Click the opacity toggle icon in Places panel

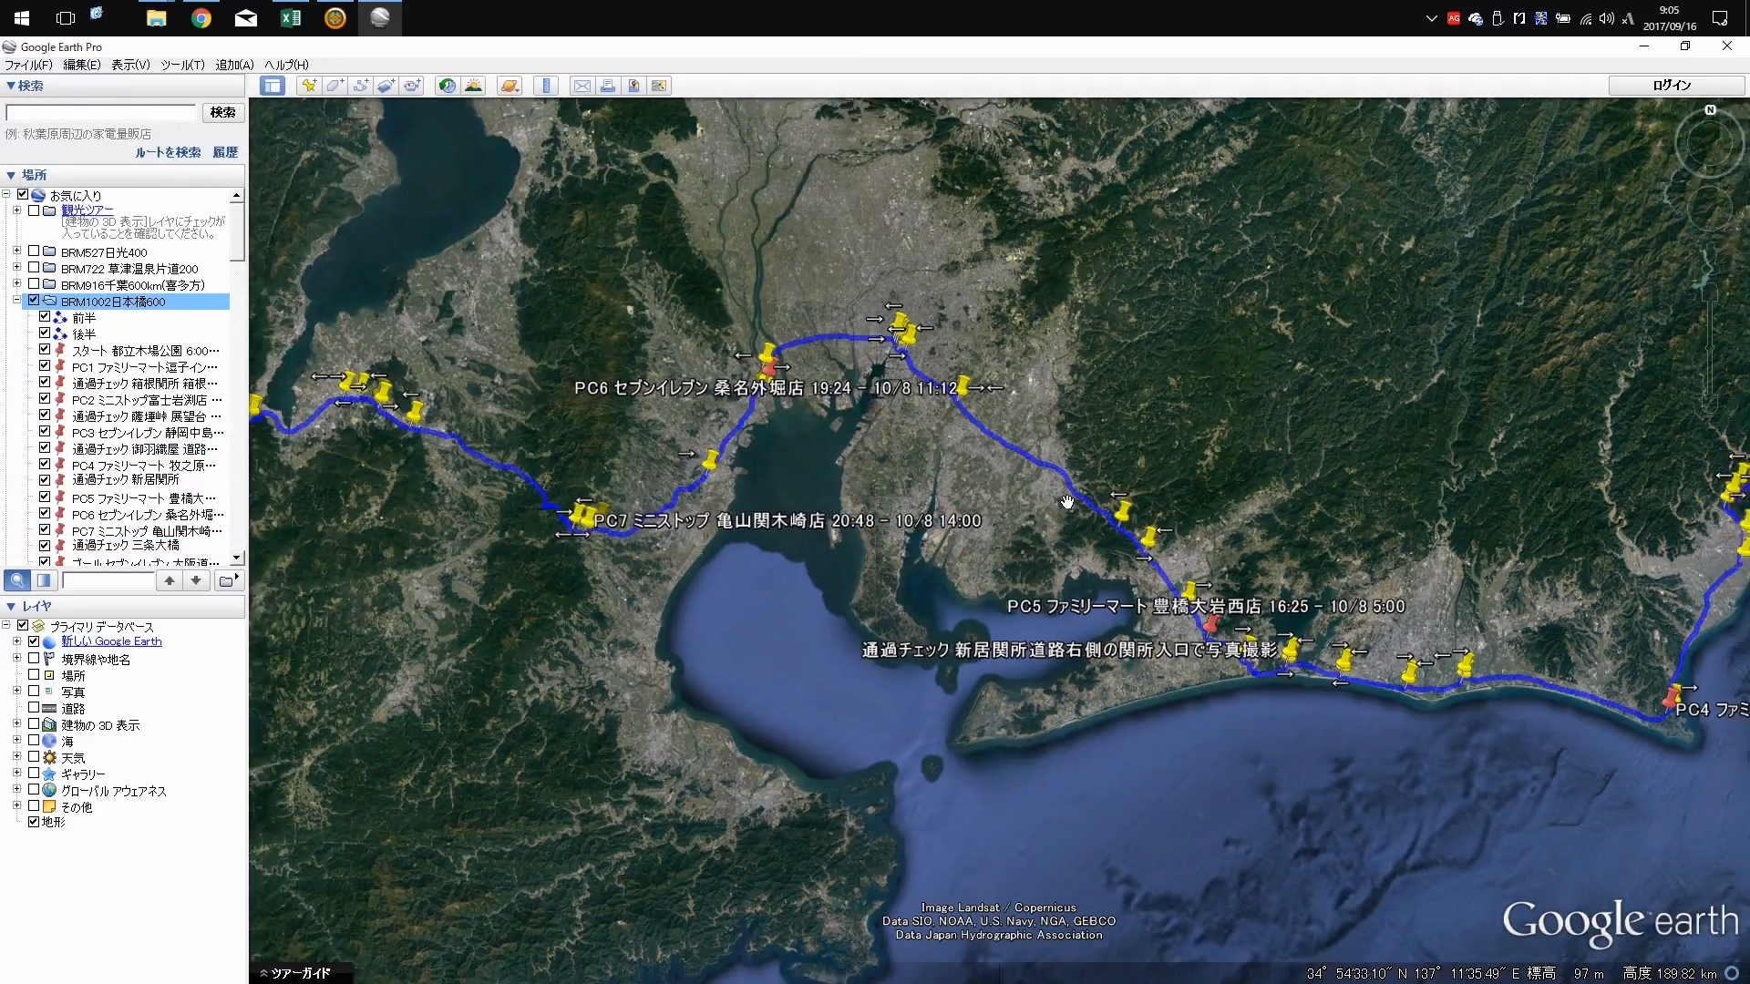pos(44,580)
